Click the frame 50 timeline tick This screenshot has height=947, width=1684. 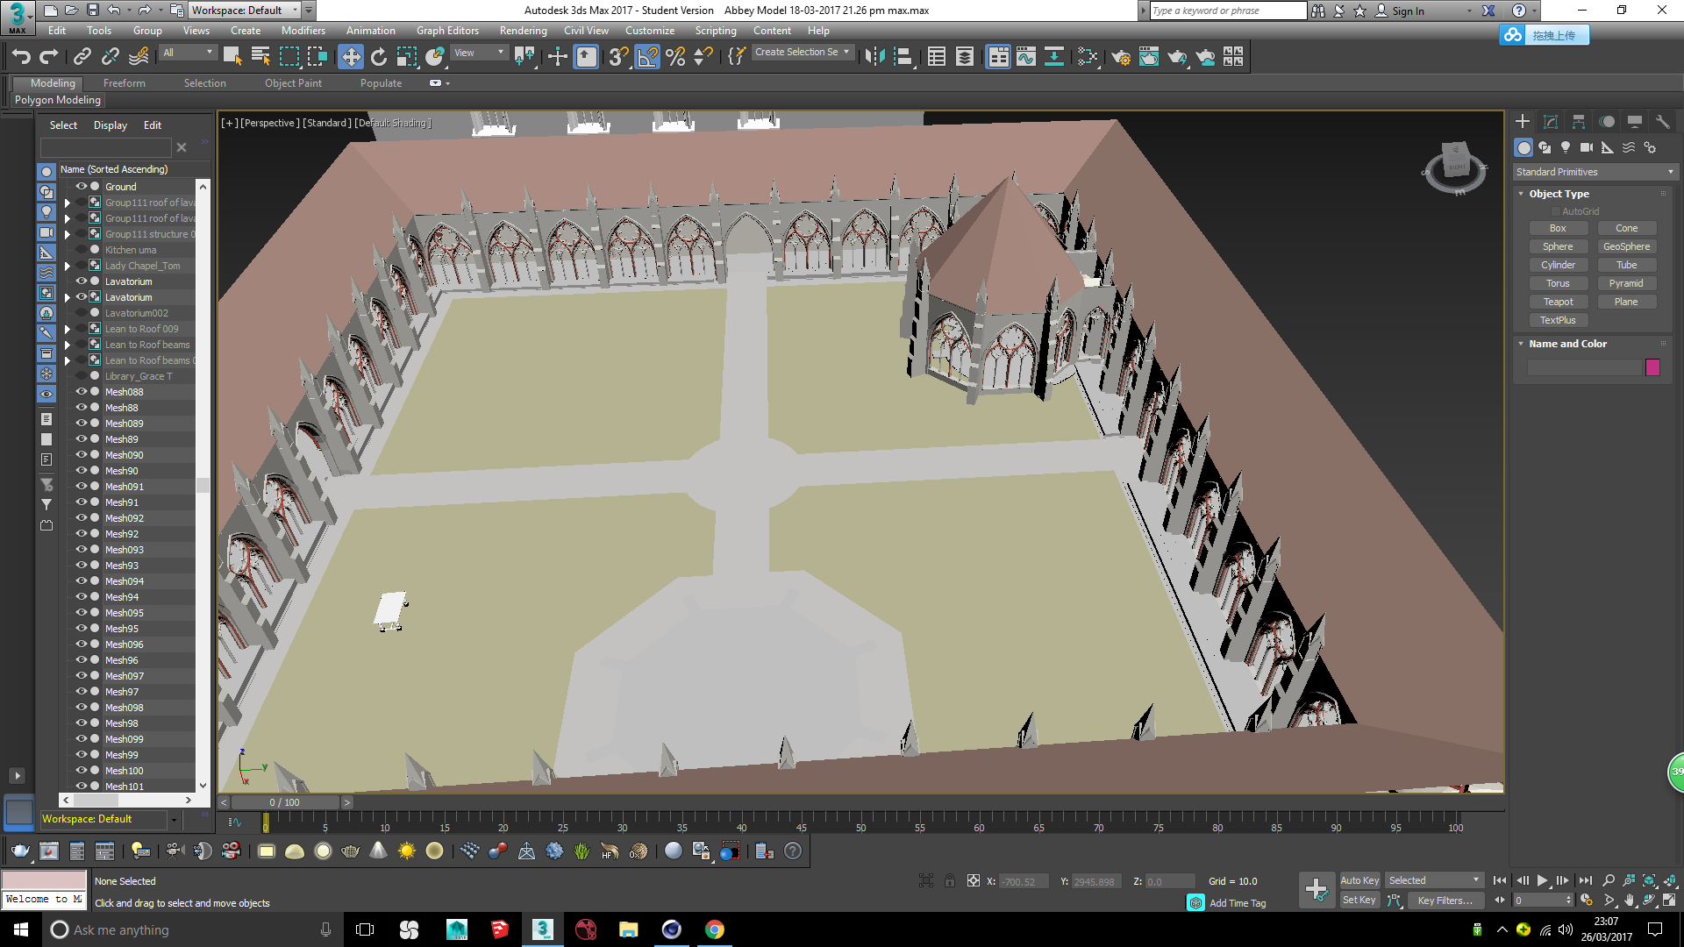(x=860, y=824)
